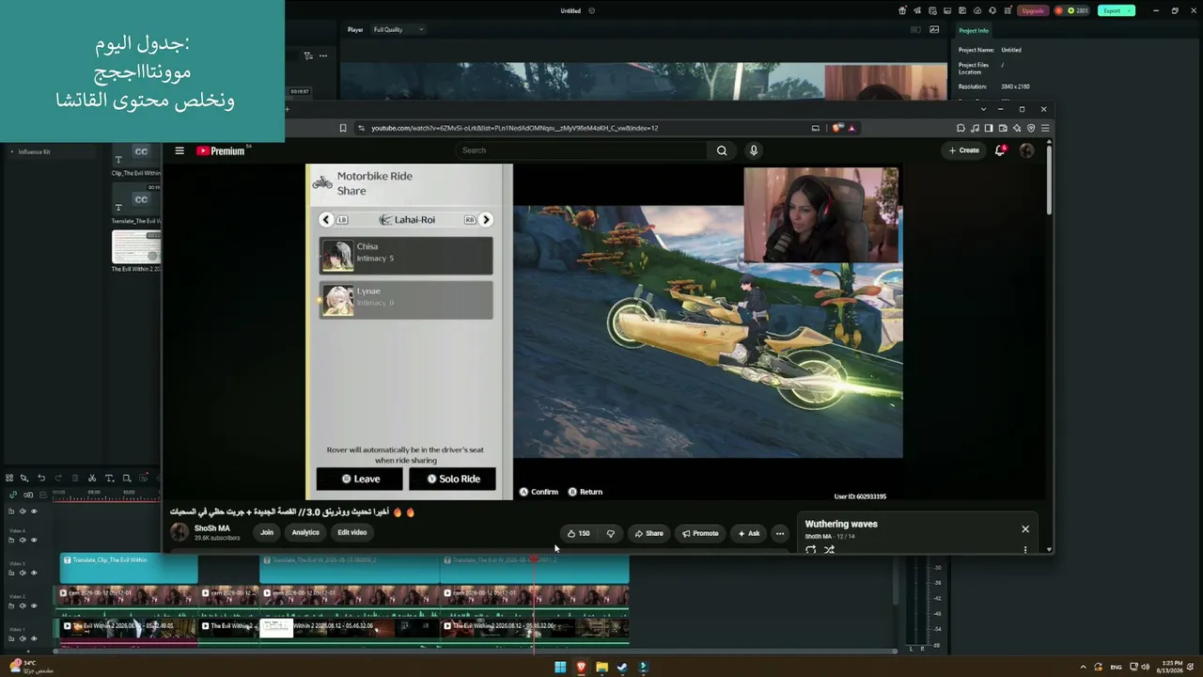The width and height of the screenshot is (1203, 677).
Task: Toggle the timeline link icon under the toolbar
Action: 13,495
